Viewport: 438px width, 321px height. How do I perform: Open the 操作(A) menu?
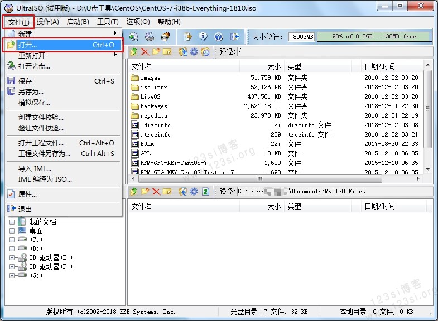tap(48, 22)
